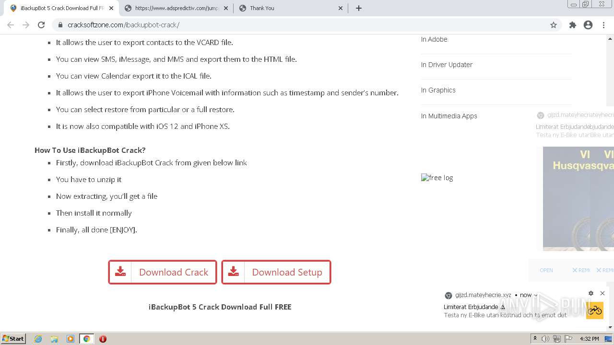Screen dimensions: 614x345
Task: Bookmark this page with star icon
Action: (x=554, y=25)
